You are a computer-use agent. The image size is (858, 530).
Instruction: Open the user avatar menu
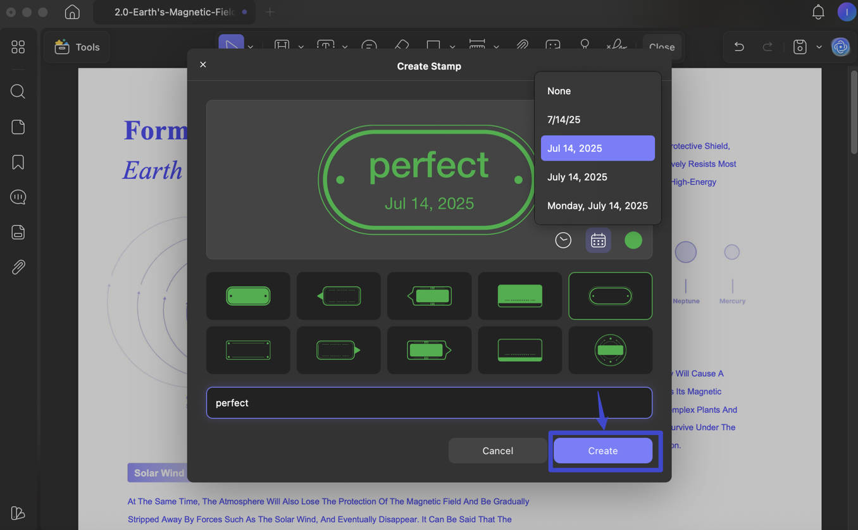846,12
